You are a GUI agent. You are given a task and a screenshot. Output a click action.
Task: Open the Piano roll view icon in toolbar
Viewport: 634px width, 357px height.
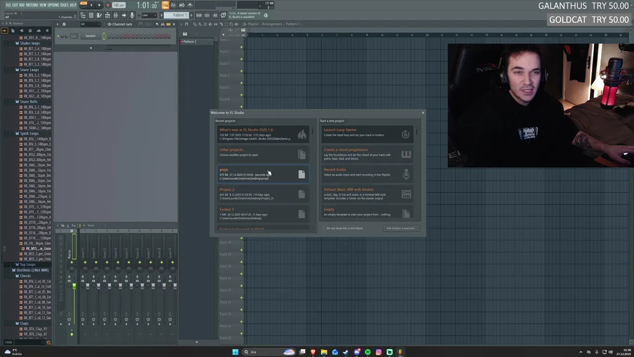[x=99, y=15]
